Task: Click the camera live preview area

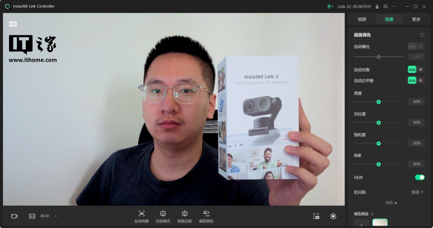Action: pos(174,109)
